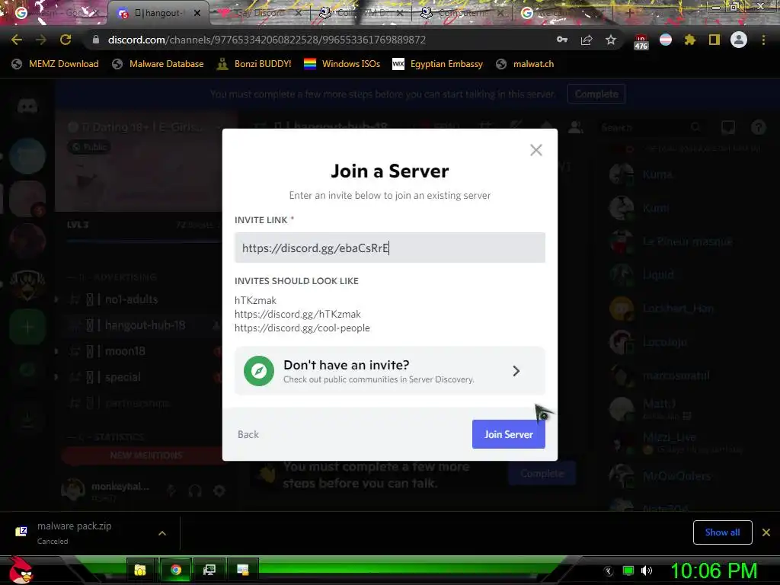This screenshot has width=780, height=585.
Task: Open the Egyptian Embassy bookmark
Action: (x=438, y=64)
